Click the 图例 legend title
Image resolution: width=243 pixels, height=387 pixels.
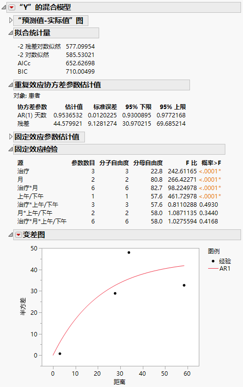214,251
